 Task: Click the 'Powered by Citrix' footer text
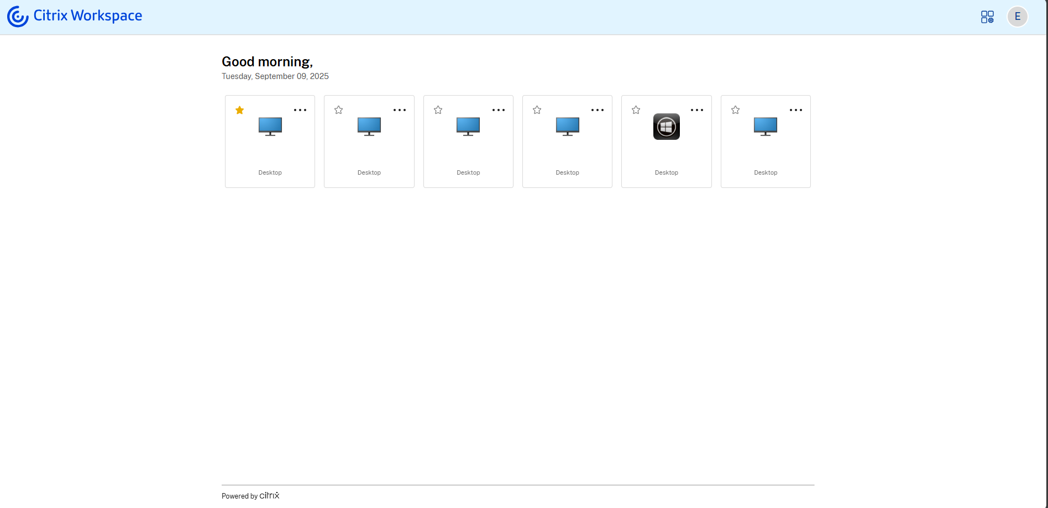pyautogui.click(x=250, y=496)
